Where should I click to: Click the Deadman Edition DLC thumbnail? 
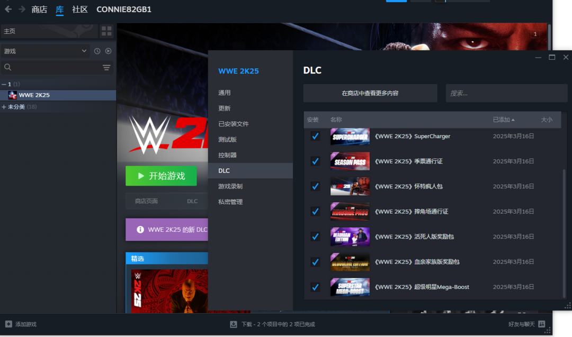pyautogui.click(x=350, y=237)
